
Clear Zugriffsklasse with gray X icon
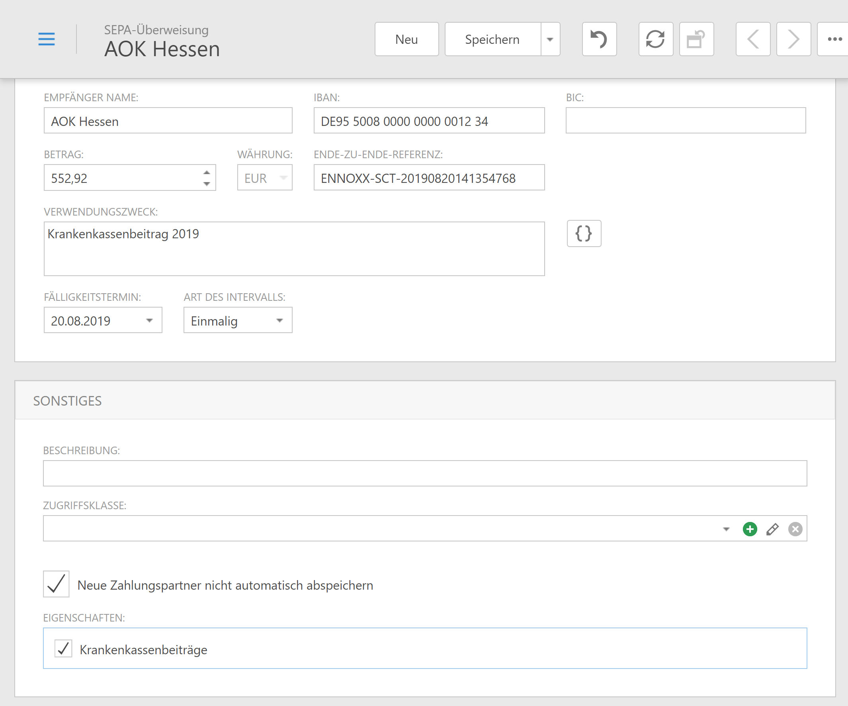(795, 529)
